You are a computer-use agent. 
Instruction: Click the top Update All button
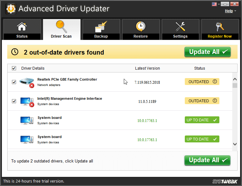(x=207, y=52)
